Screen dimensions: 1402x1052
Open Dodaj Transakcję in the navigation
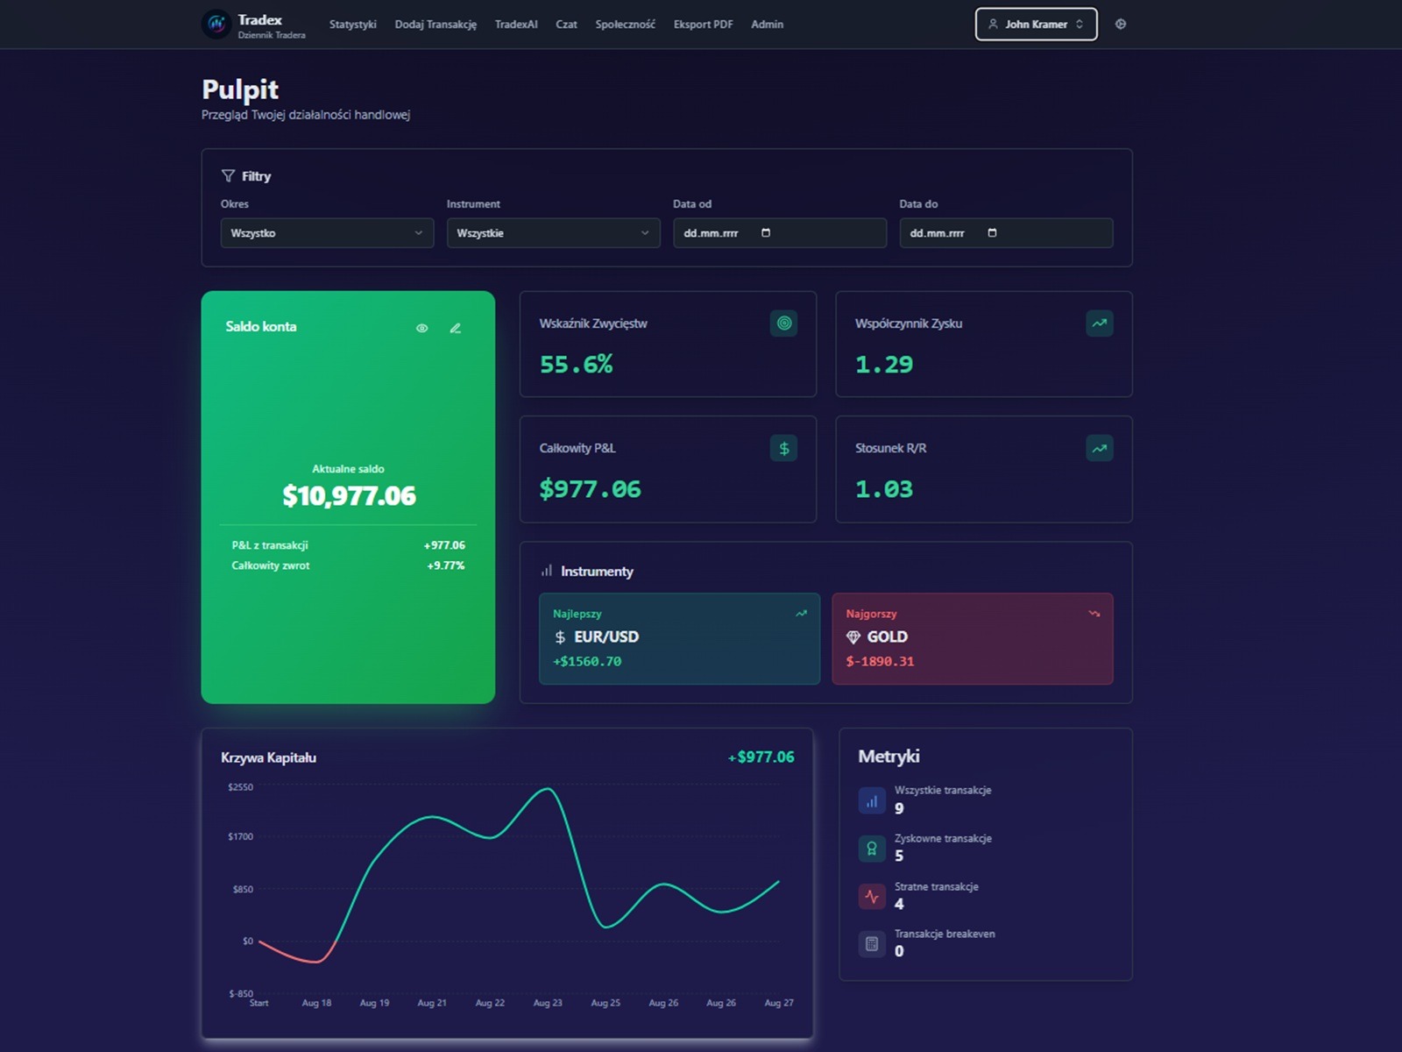click(435, 25)
